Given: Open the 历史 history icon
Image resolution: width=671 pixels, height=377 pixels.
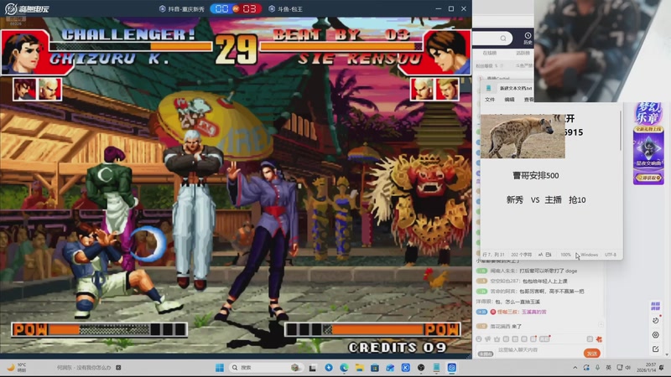Looking at the screenshot, I should (528, 38).
